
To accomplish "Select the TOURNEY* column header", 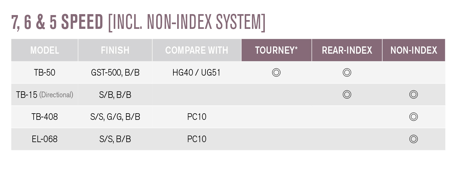I will tap(276, 50).
